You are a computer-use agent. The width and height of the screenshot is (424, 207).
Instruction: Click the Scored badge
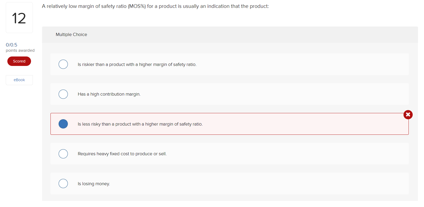click(x=19, y=61)
